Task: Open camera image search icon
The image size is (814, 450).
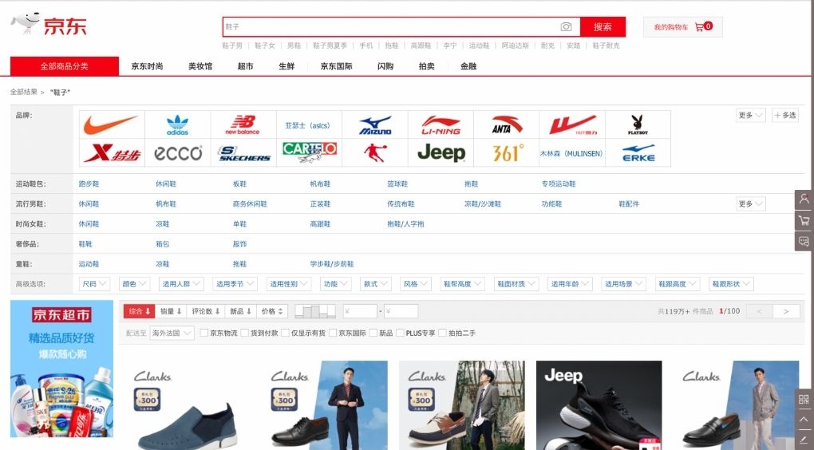Action: 566,26
